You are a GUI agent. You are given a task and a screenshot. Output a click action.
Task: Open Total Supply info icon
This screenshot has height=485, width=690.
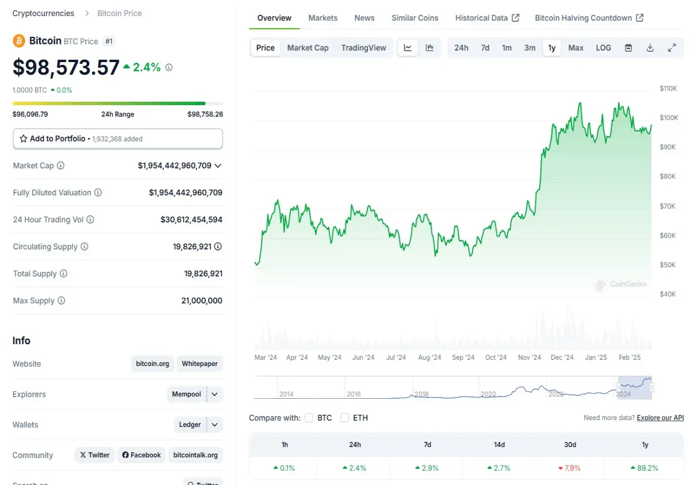64,274
